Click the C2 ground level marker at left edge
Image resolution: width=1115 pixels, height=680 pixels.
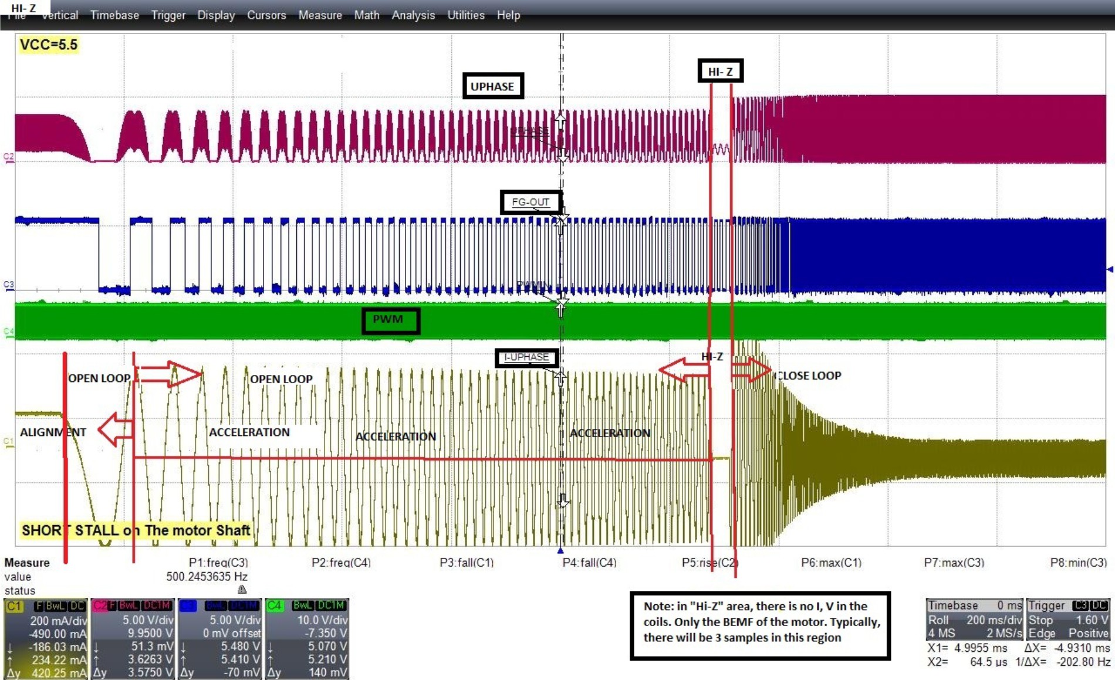8,157
